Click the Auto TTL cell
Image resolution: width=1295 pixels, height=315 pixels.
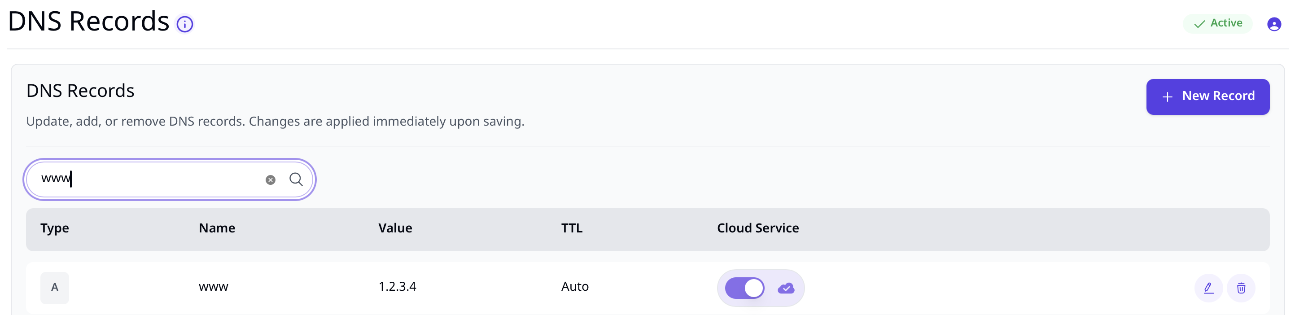coord(575,287)
